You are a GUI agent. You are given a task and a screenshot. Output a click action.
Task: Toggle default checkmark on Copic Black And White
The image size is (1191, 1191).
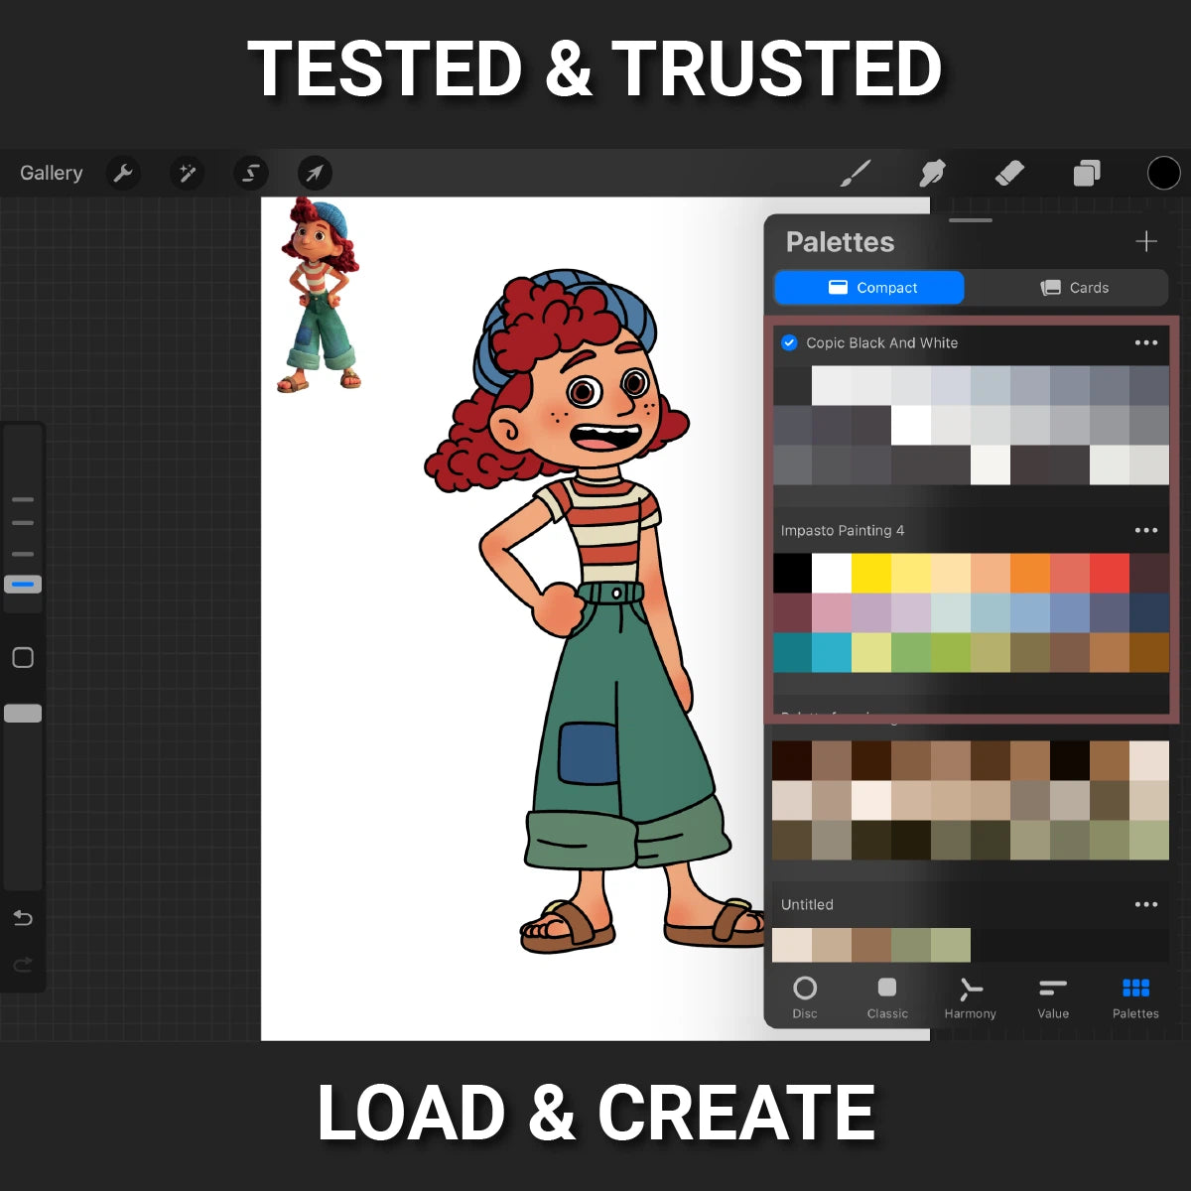click(789, 342)
